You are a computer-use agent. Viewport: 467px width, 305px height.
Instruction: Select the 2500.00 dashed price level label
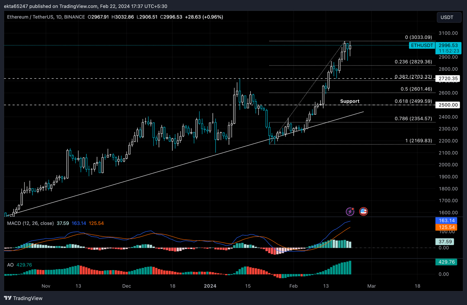click(x=448, y=105)
